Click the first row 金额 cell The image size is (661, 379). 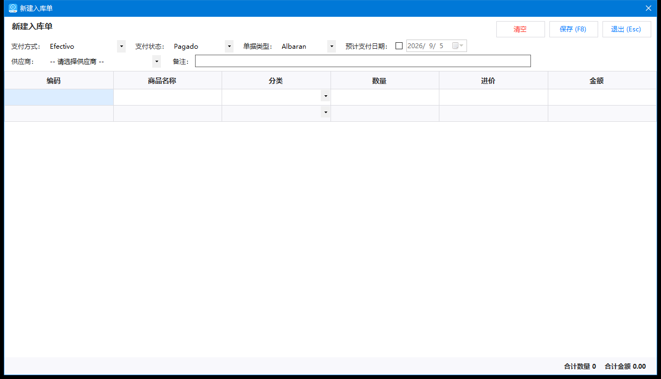pos(602,97)
